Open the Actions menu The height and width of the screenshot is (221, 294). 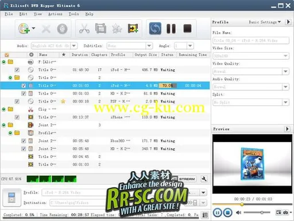[55, 14]
